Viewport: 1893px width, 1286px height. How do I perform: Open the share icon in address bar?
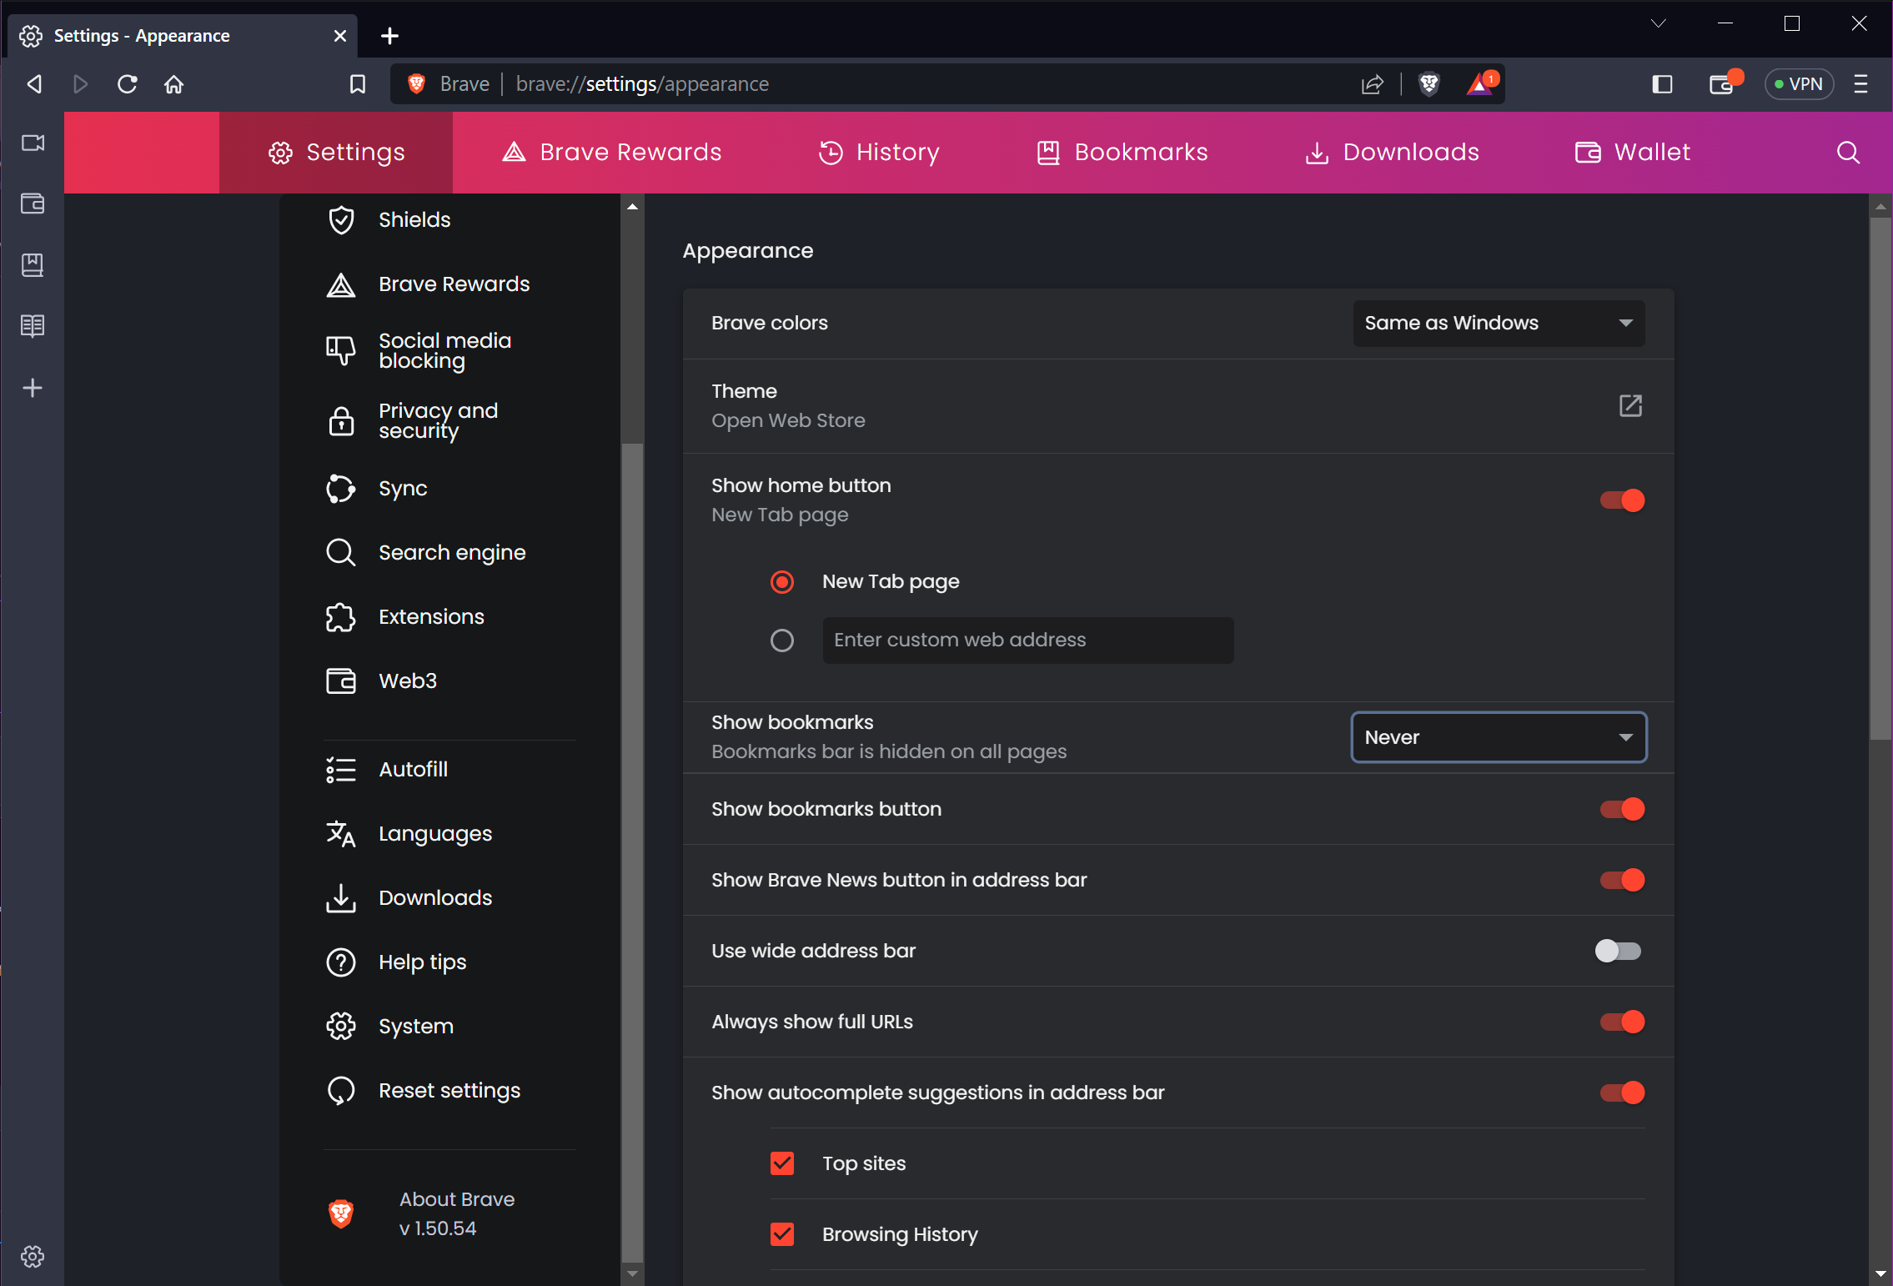(1372, 84)
